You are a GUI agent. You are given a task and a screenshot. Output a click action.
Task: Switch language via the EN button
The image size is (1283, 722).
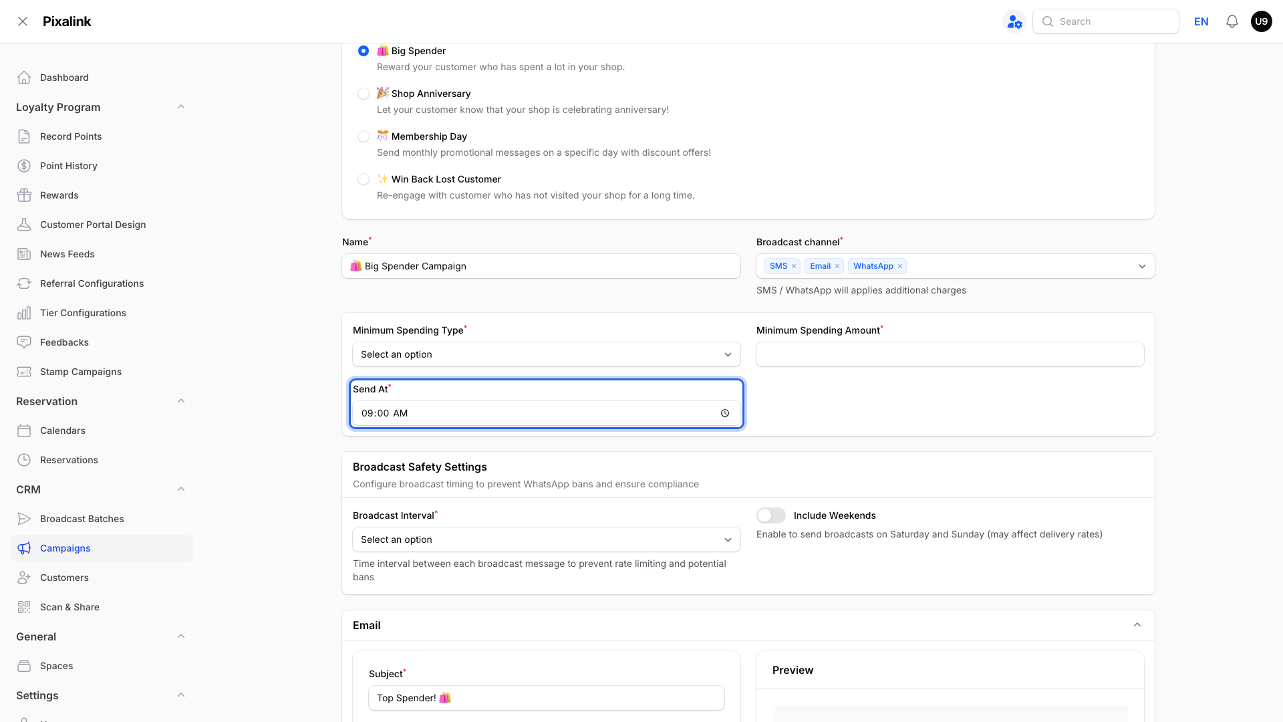tap(1201, 21)
